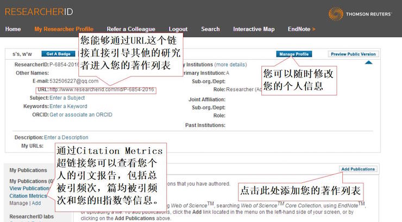Screen dimensions: 402x222
Task: Click the researcherid.com profile URL
Action: point(102,90)
